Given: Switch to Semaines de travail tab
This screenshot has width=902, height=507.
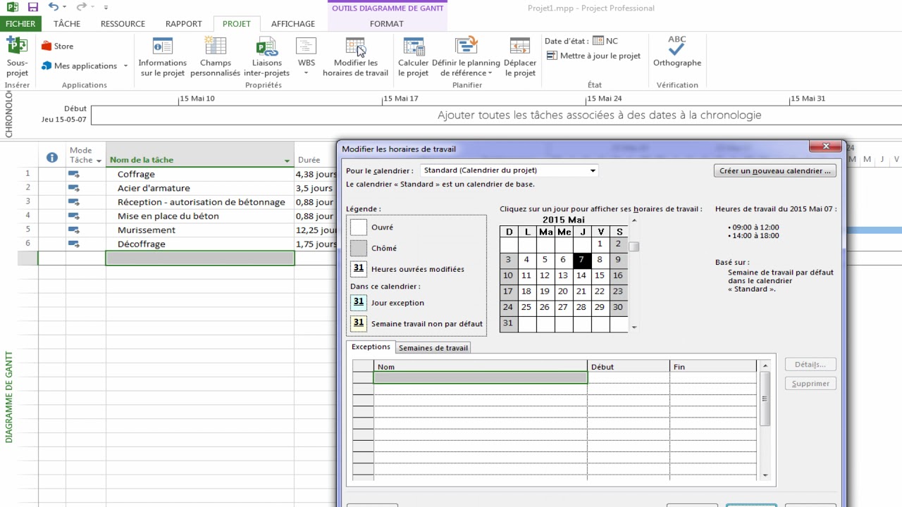Looking at the screenshot, I should tap(433, 348).
